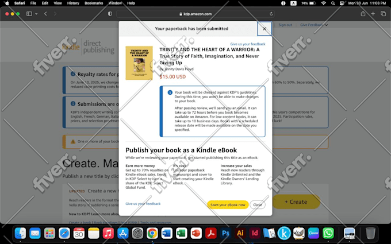This screenshot has height=244, width=391.
Task: Open PowerPoint from the dock
Action: pyautogui.click(x=196, y=234)
